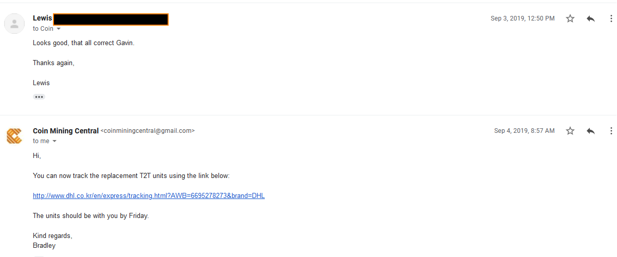Star Lewis's Sep 3 message
617x257 pixels.
click(570, 18)
